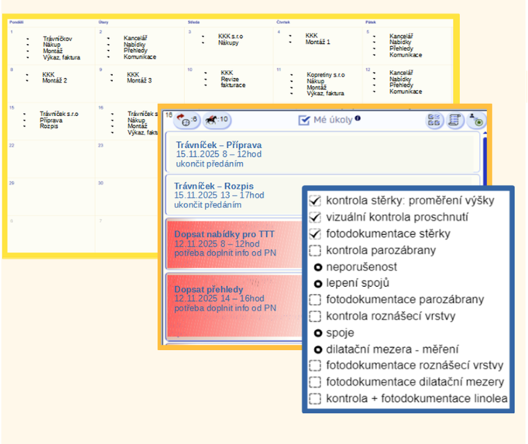Click calendar day 22 cell
The height and width of the screenshot is (444, 528).
pyautogui.click(x=48, y=160)
